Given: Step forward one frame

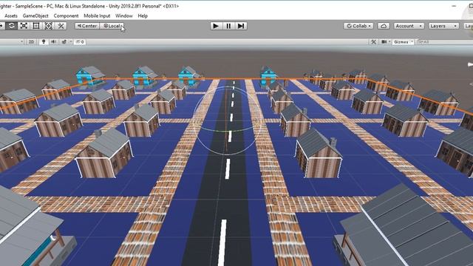Looking at the screenshot, I should pyautogui.click(x=241, y=26).
